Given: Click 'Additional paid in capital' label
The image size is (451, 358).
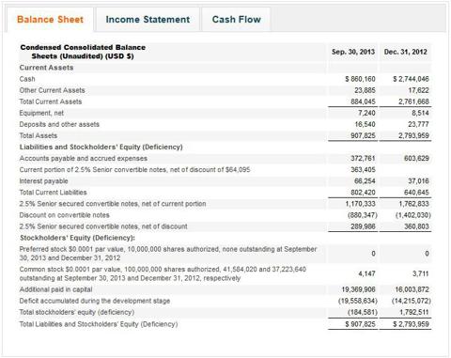Looking at the screenshot, I should (x=55, y=289).
